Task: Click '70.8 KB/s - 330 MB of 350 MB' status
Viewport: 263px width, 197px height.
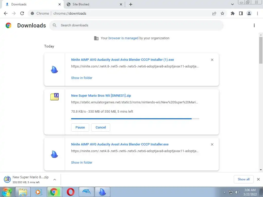Action: coord(102,112)
